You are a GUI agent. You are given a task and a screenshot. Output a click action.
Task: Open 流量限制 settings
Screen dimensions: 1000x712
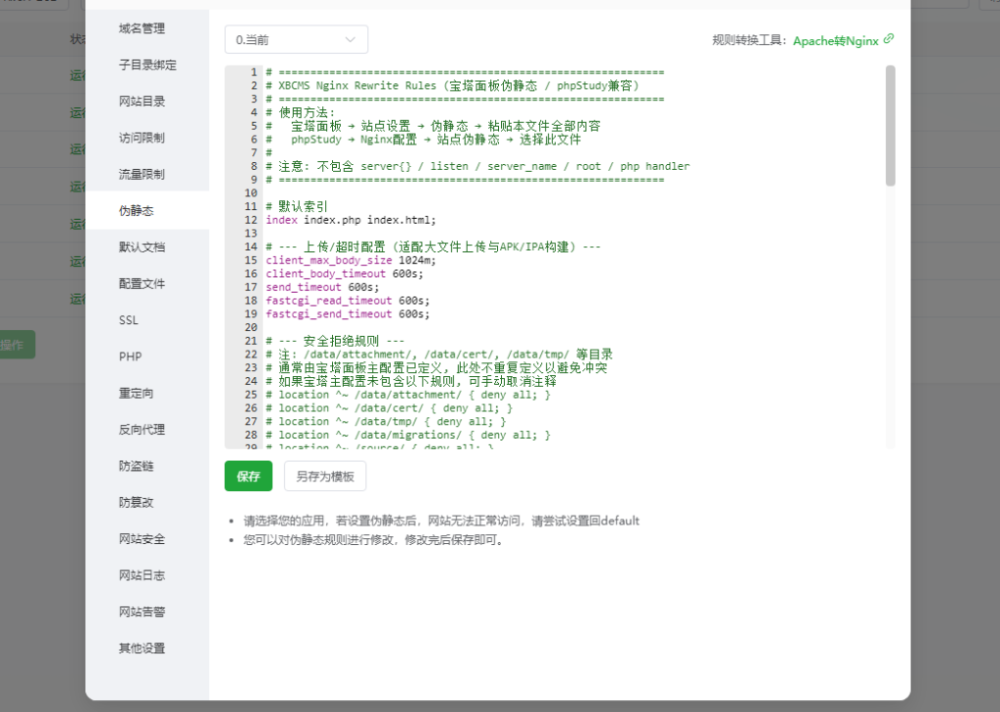pyautogui.click(x=142, y=174)
